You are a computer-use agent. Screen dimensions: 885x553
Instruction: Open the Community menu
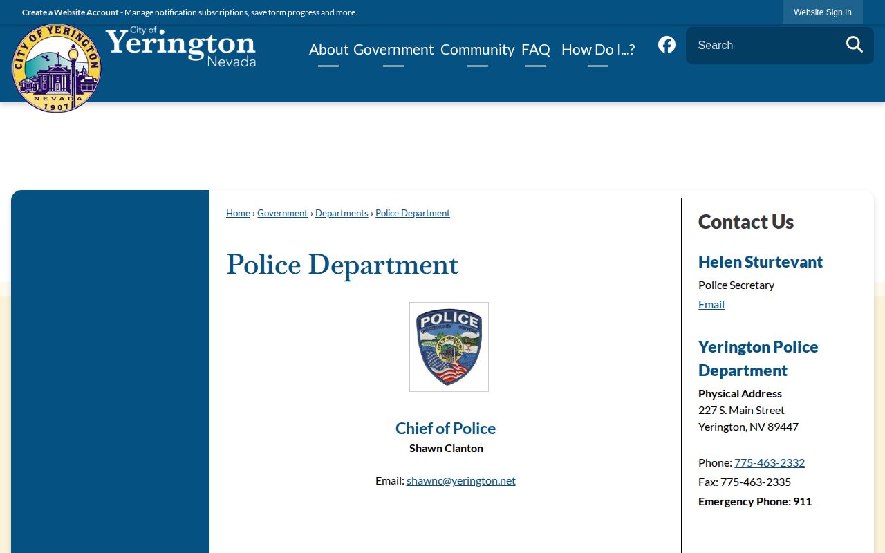click(478, 49)
